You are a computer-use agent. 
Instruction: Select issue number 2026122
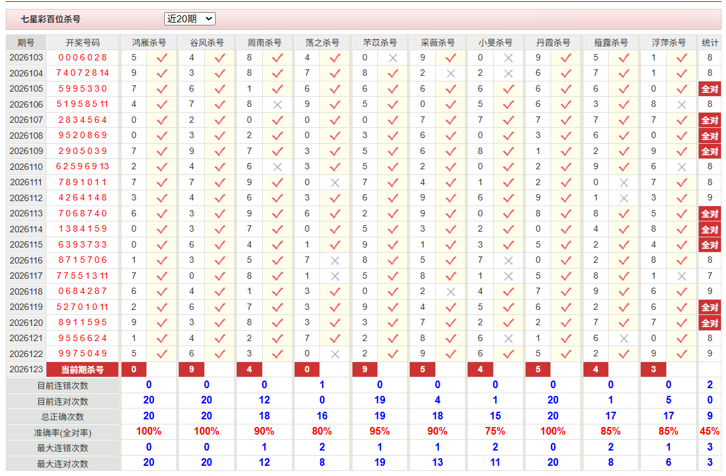coord(26,354)
